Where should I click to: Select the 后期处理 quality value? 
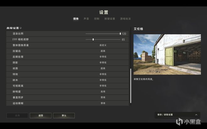click(103, 57)
